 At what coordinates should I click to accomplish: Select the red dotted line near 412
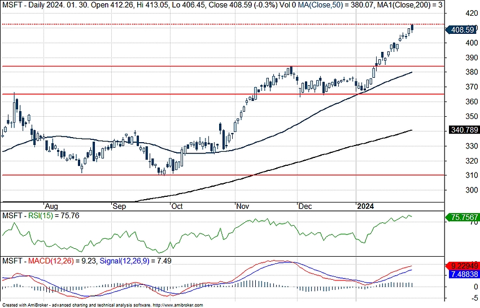click(222, 24)
